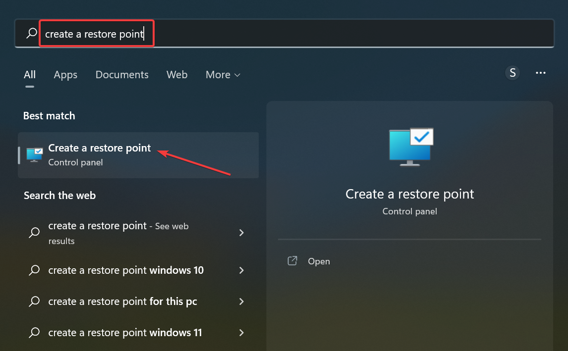568x351 pixels.
Task: Switch to the Web tab
Action: pyautogui.click(x=177, y=75)
